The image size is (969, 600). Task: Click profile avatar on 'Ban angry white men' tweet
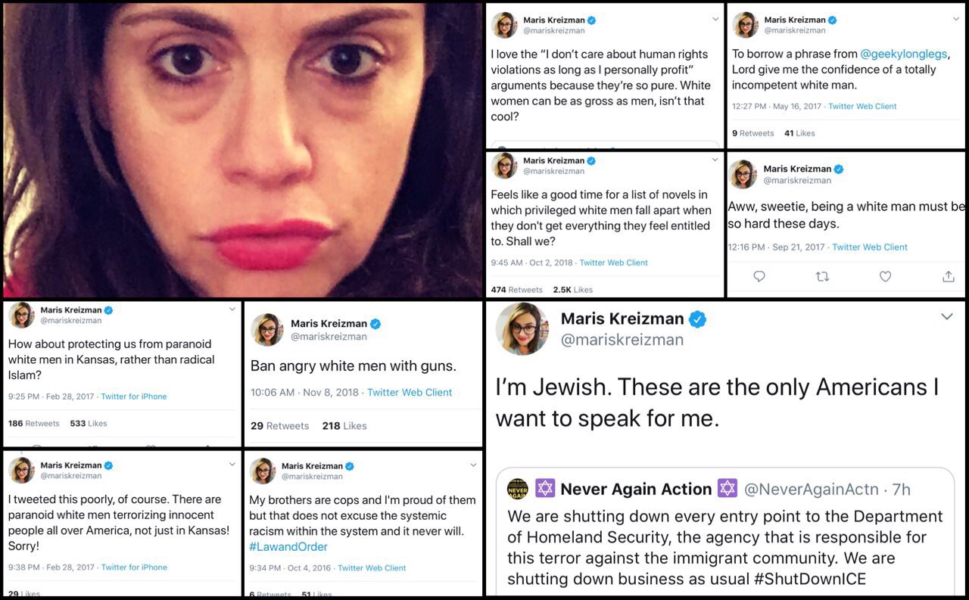(x=267, y=330)
